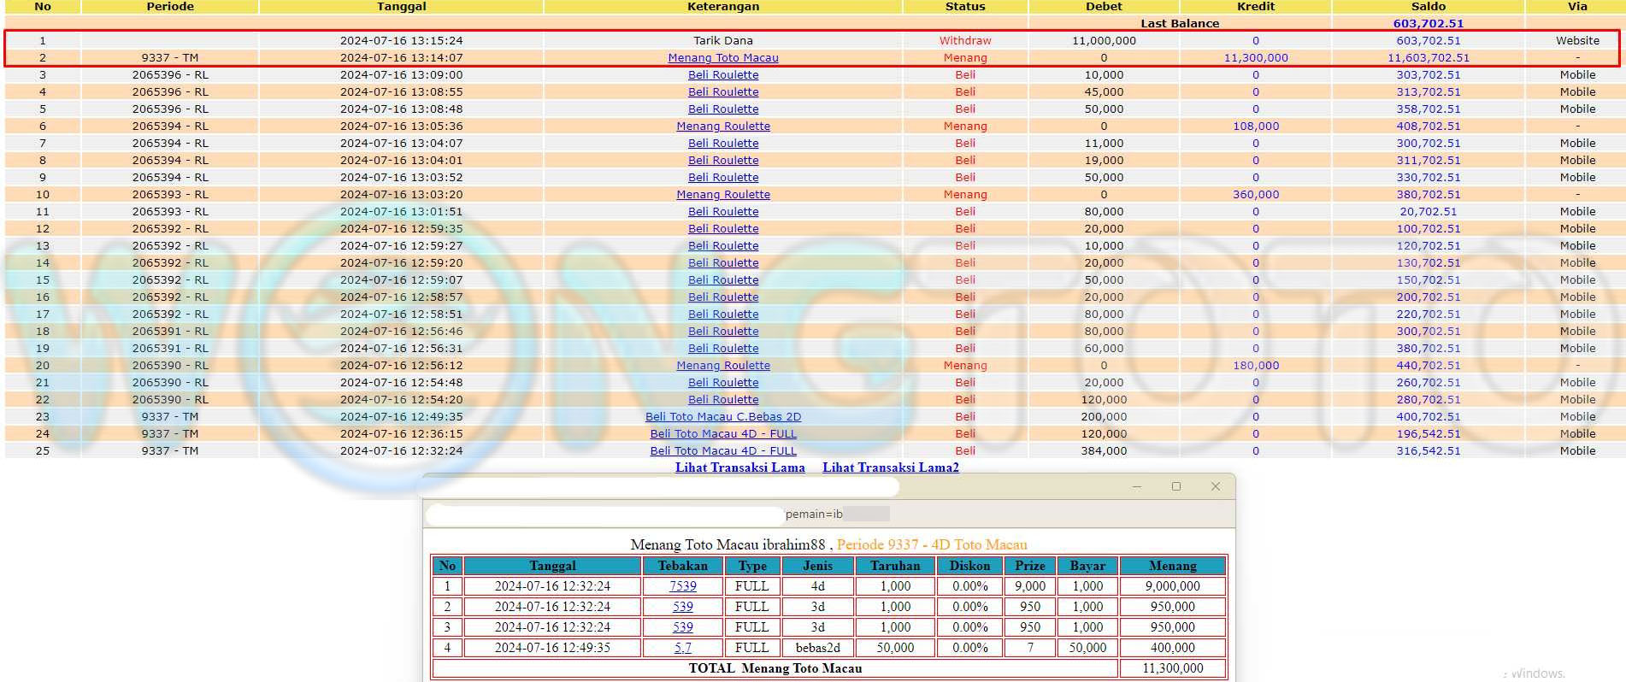Open Menang Roulette entry from 13:05:36
This screenshot has height=682, width=1626.
(722, 126)
